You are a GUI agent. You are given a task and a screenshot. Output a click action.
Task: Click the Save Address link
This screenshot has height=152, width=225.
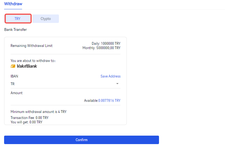point(110,76)
